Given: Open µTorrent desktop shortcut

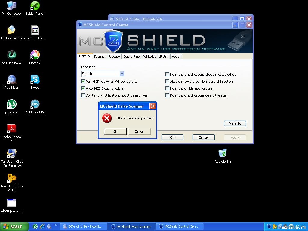Looking at the screenshot, I should [x=11, y=107].
